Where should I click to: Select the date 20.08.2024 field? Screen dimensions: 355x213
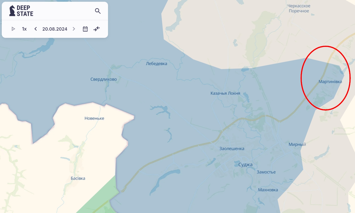pyautogui.click(x=55, y=29)
